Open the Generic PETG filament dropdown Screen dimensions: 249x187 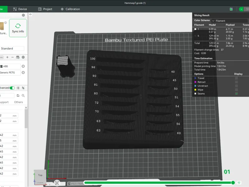(x=10, y=73)
